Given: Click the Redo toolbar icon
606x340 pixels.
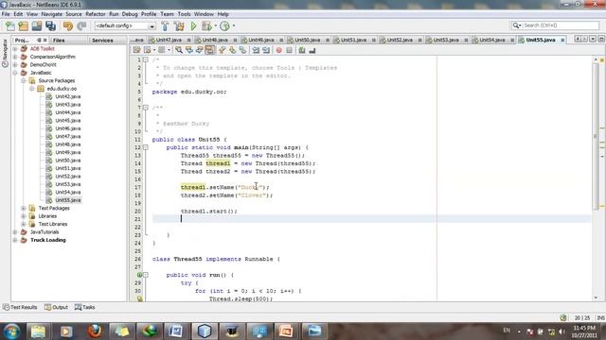Looking at the screenshot, I should (81, 25).
